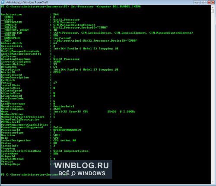Click the Get-Processor command text
The height and width of the screenshot is (186, 216).
click(x=82, y=7)
